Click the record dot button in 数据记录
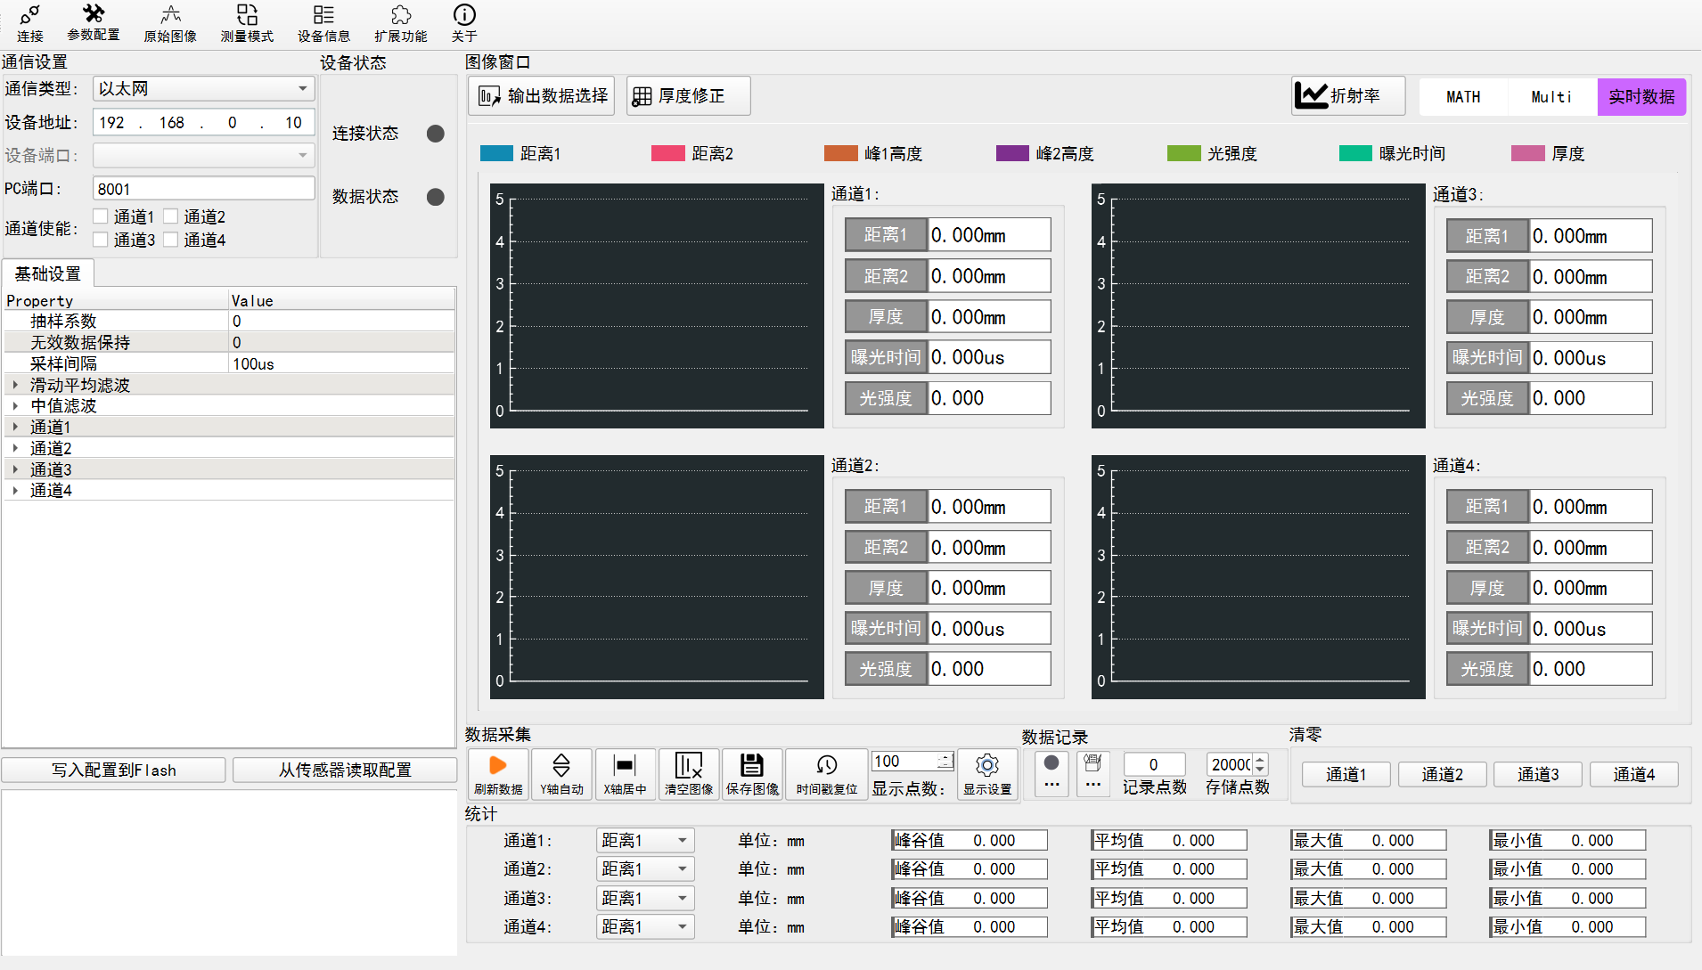Image resolution: width=1702 pixels, height=970 pixels. (x=1051, y=772)
